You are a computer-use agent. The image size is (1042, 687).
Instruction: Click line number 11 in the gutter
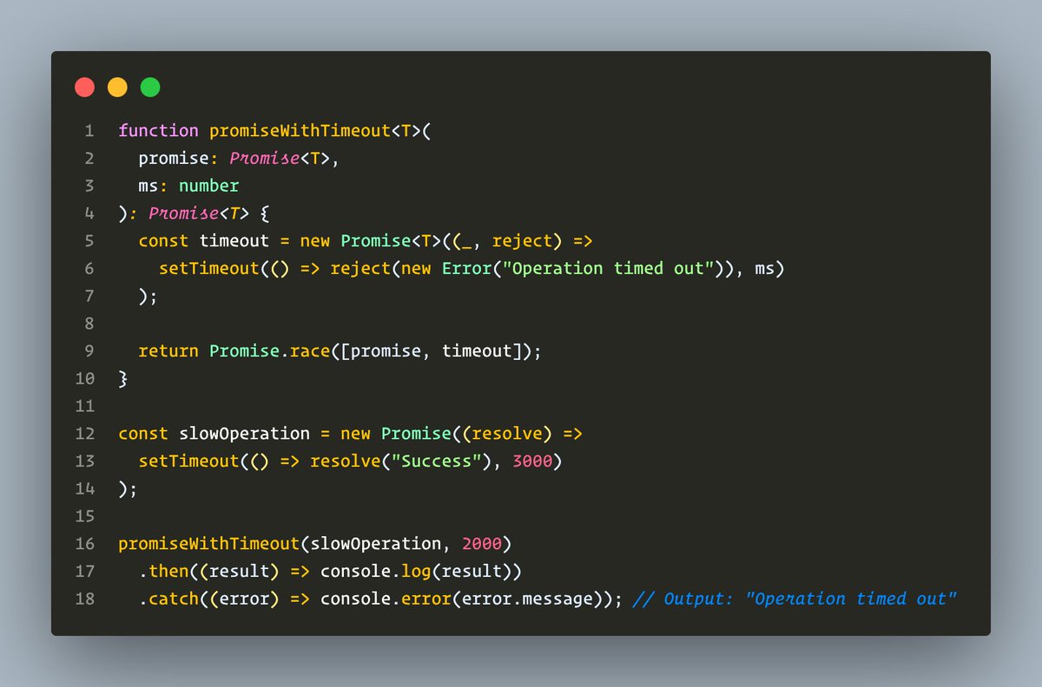point(84,406)
